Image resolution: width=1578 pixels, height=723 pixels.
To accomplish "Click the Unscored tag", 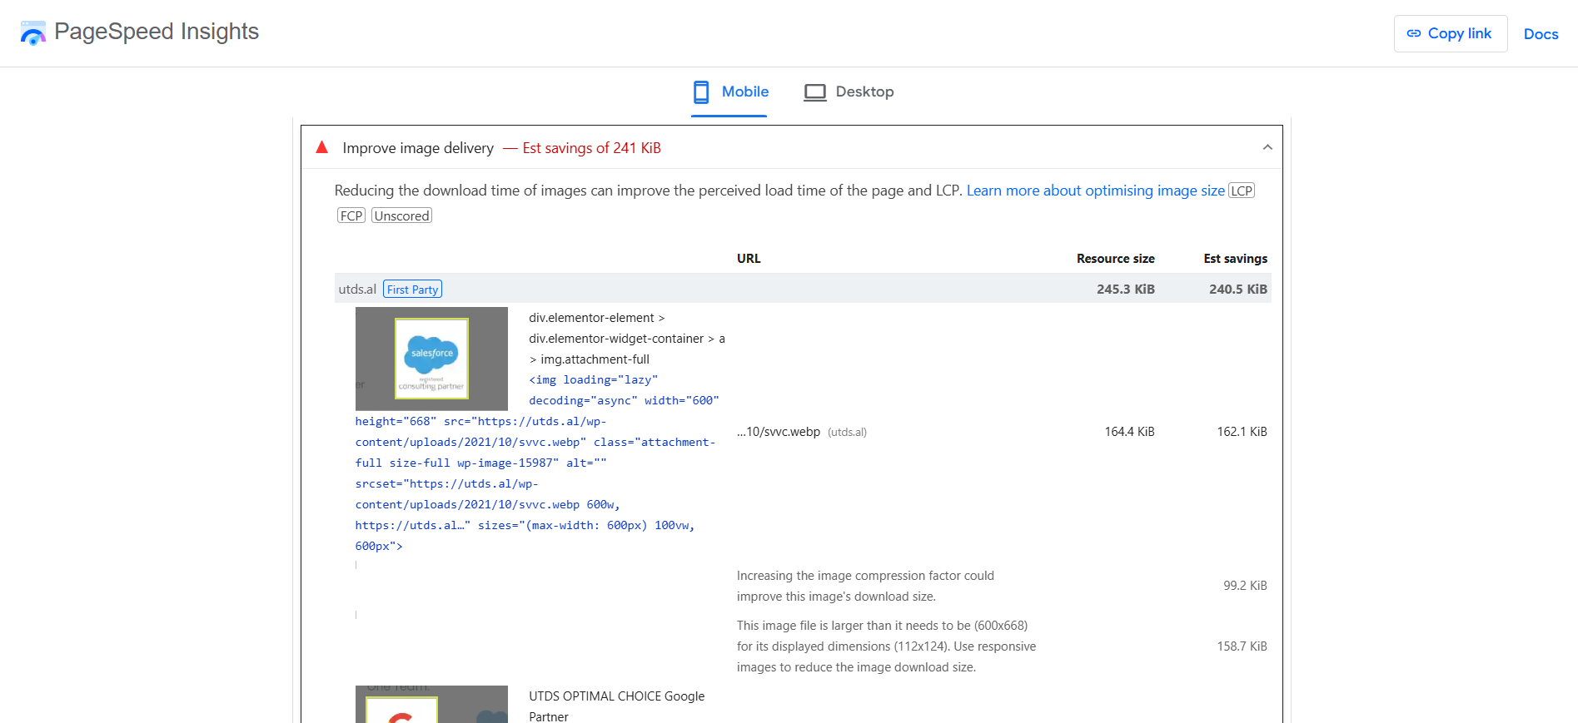I will click(x=401, y=215).
